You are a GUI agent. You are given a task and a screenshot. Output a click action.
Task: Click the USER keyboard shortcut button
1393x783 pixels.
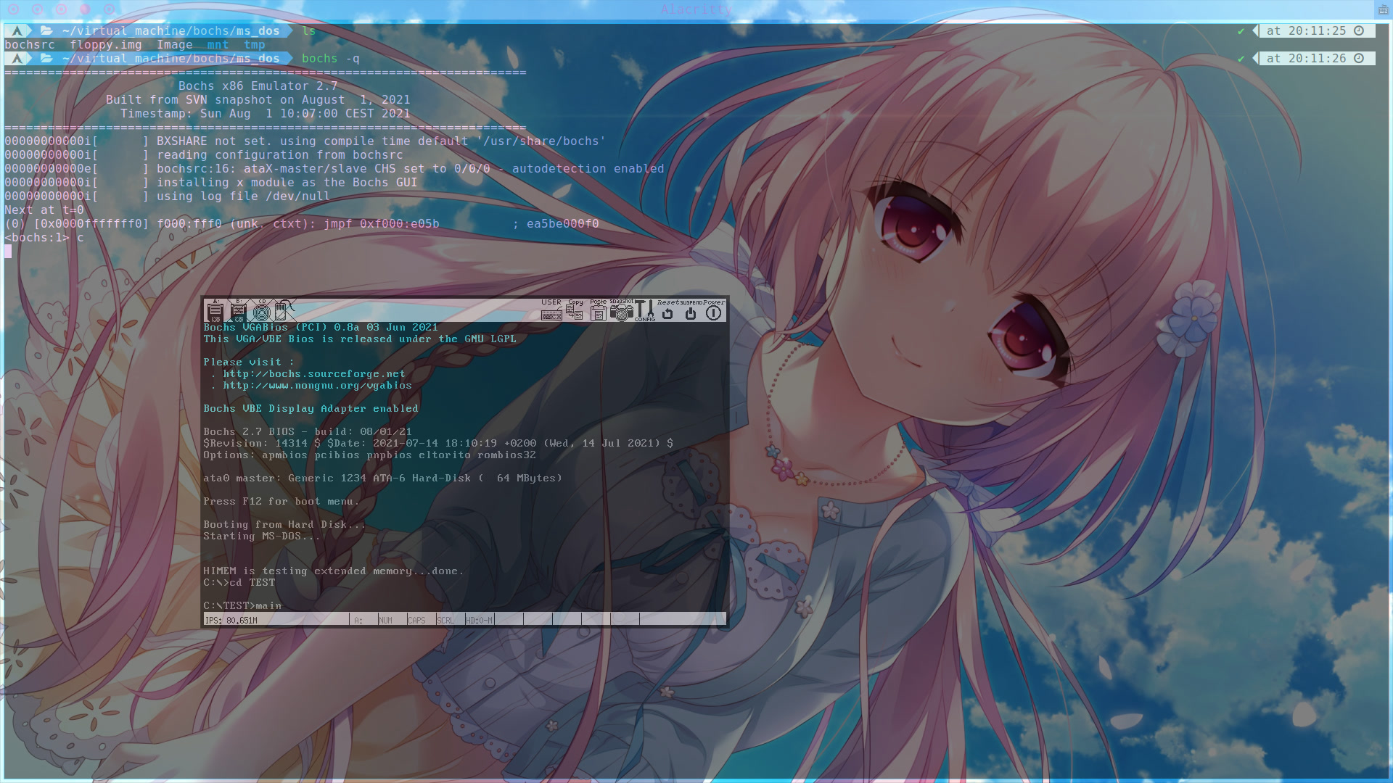pos(551,310)
